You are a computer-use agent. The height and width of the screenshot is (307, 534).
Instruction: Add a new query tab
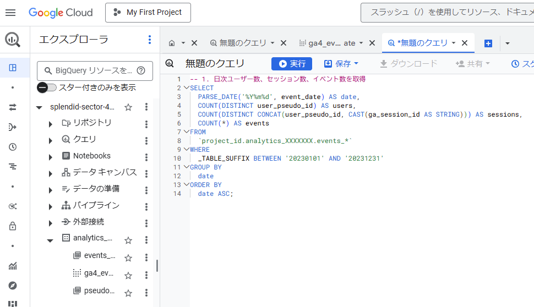488,43
